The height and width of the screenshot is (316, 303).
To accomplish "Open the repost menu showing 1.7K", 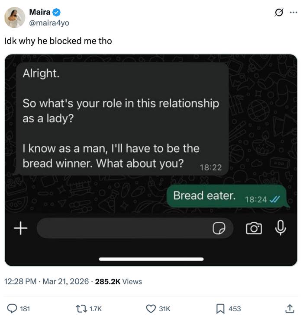I will [x=80, y=309].
